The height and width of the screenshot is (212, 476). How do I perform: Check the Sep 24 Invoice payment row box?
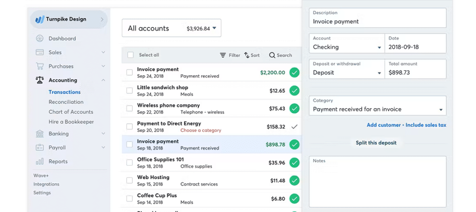[x=130, y=72]
